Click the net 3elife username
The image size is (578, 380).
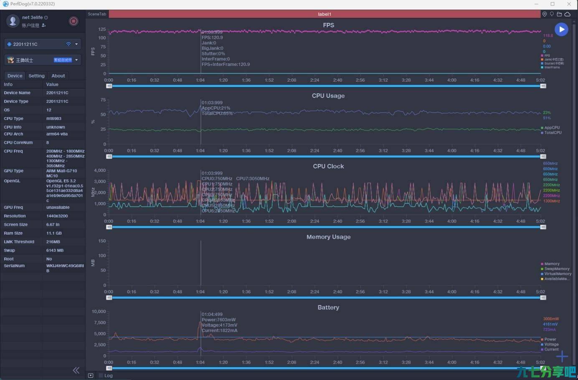click(x=32, y=17)
